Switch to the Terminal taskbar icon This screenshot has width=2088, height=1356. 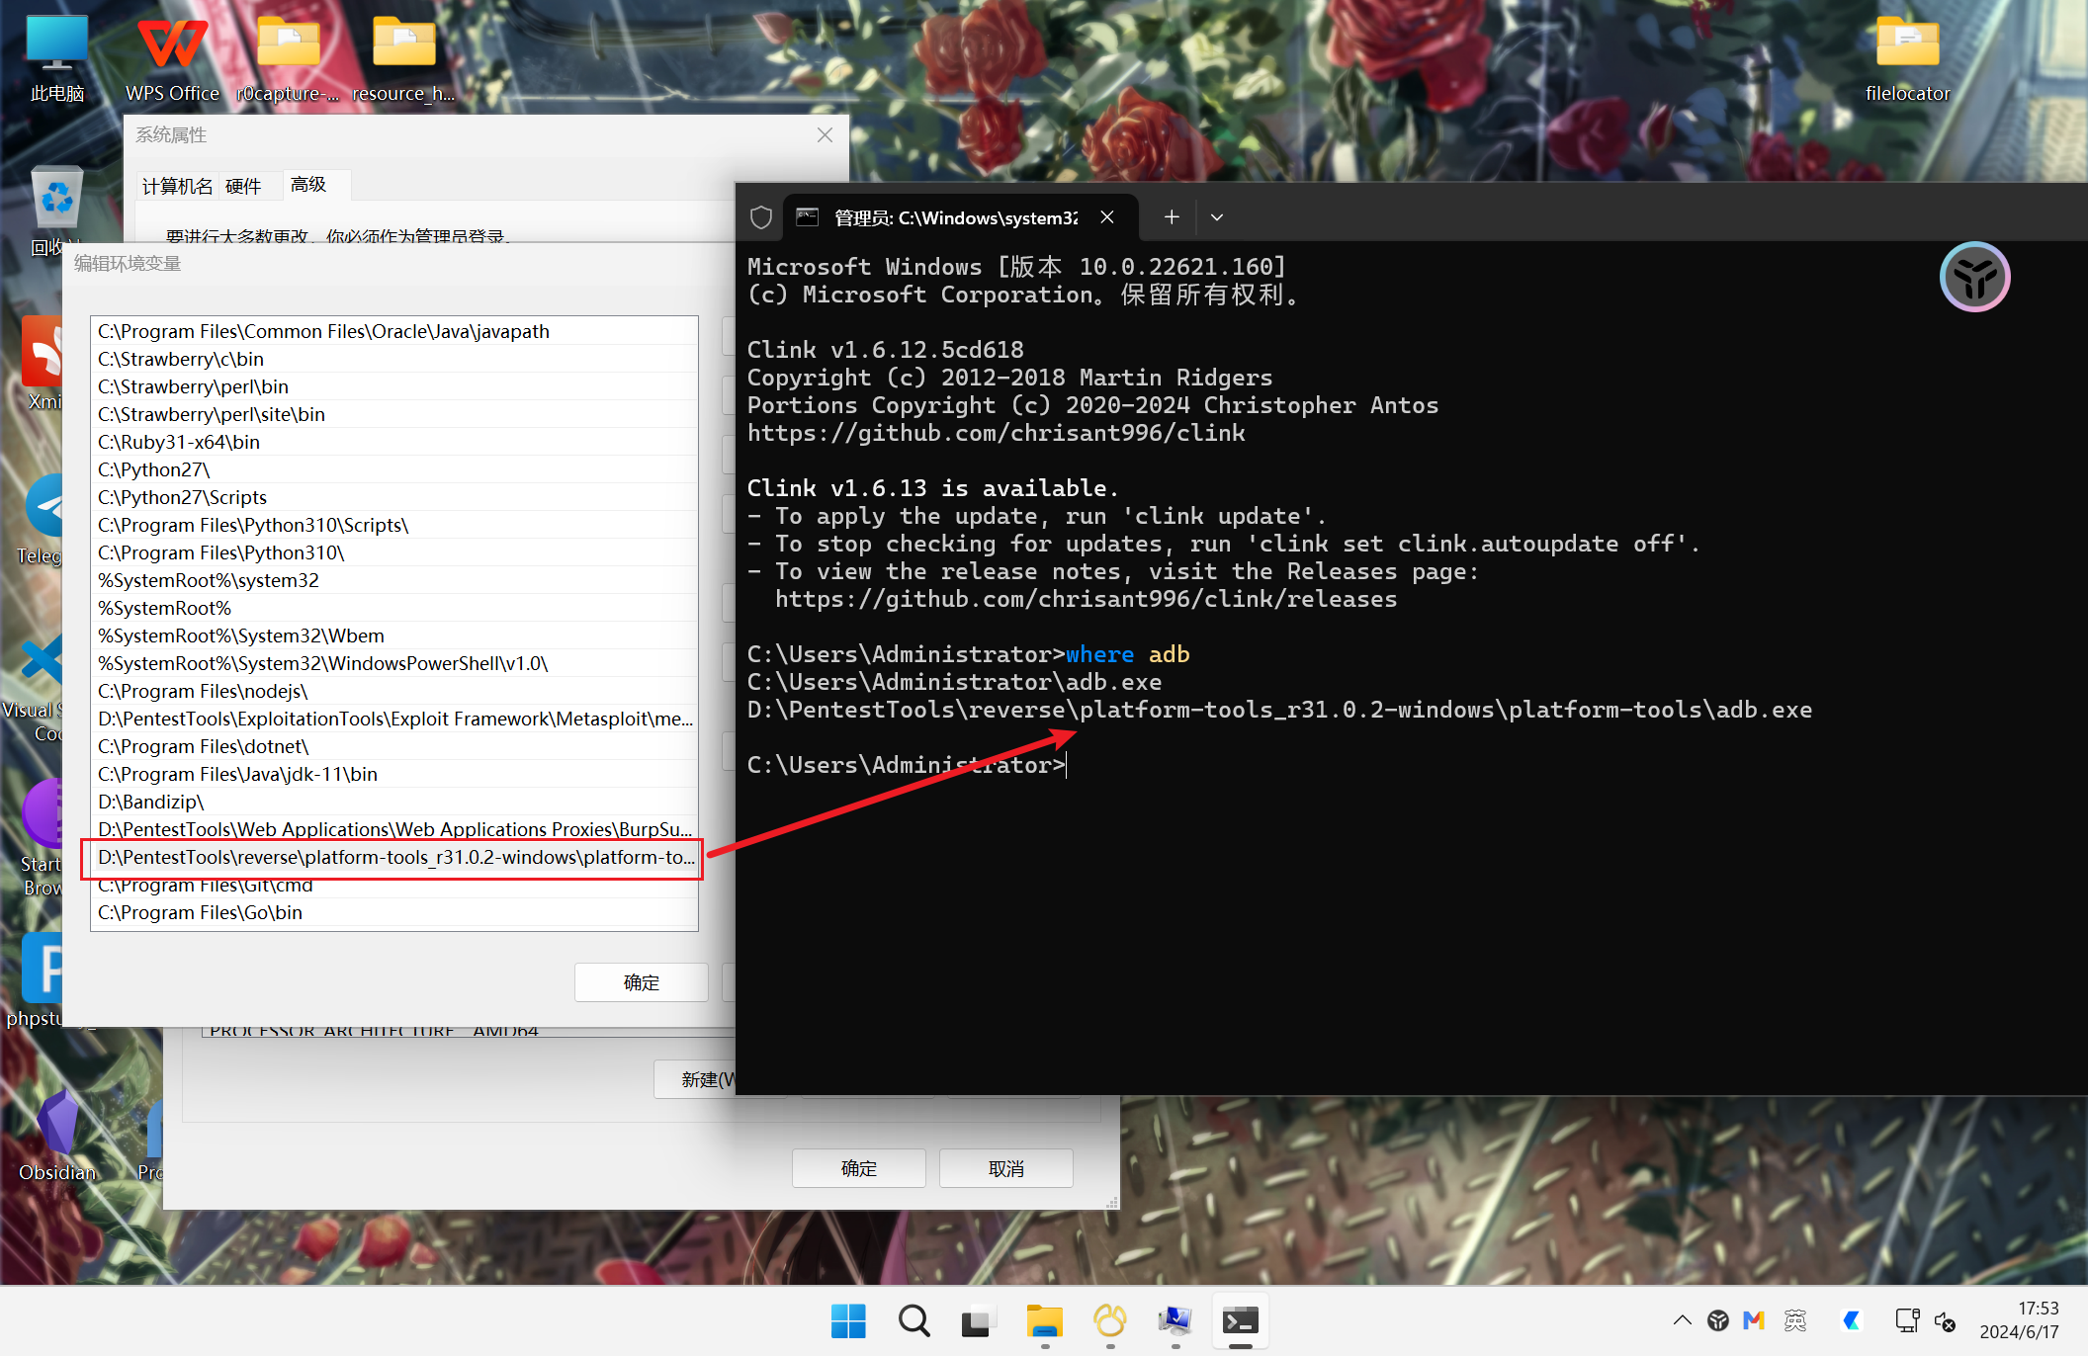(x=1240, y=1321)
